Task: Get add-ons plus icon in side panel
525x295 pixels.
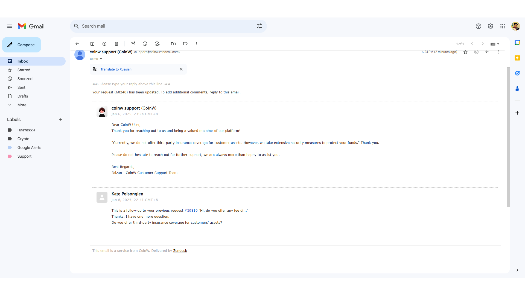Action: coord(517,113)
